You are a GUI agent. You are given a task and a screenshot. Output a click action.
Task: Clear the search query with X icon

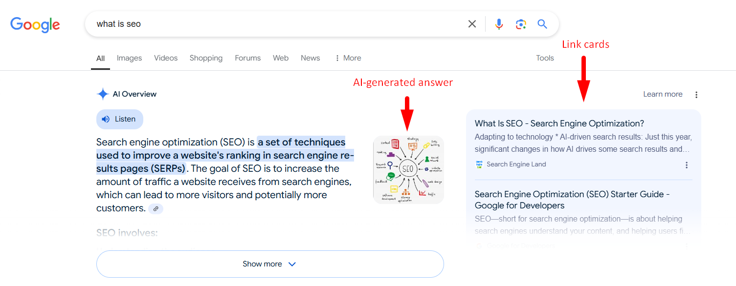(472, 24)
